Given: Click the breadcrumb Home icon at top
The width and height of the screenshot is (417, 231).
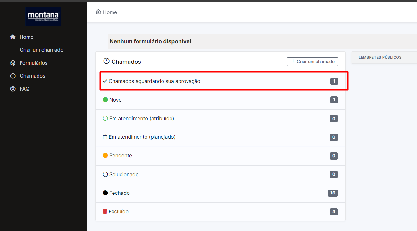Looking at the screenshot, I should click(98, 12).
